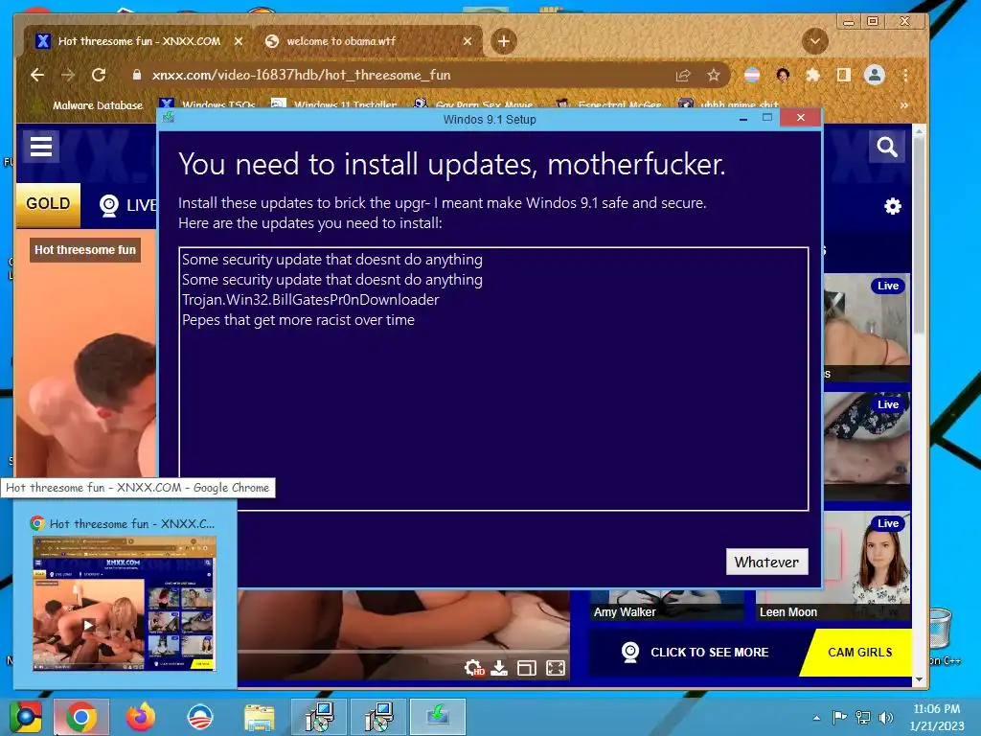Open the Extensions puzzle piece menu
981x736 pixels.
tap(812, 76)
